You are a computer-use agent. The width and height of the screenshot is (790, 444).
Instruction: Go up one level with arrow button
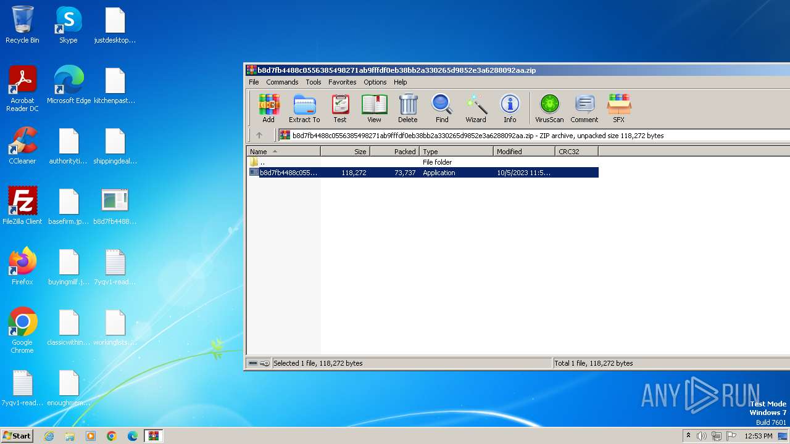(259, 135)
